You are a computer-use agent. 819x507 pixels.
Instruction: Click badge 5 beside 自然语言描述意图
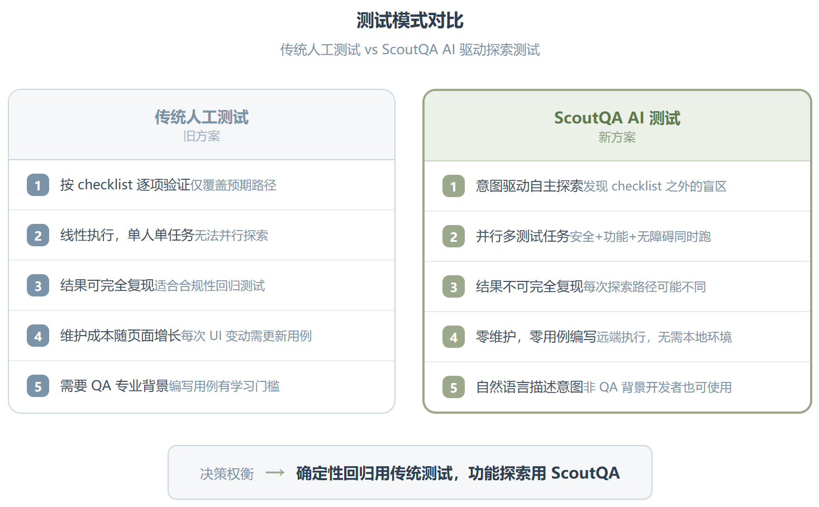454,387
